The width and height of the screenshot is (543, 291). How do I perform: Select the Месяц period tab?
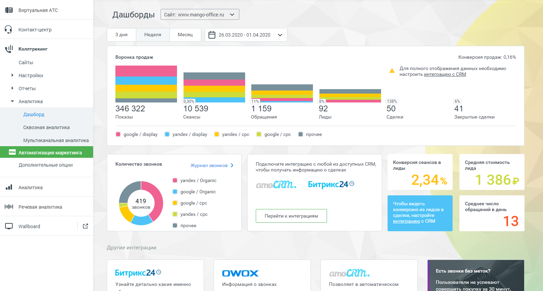185,35
